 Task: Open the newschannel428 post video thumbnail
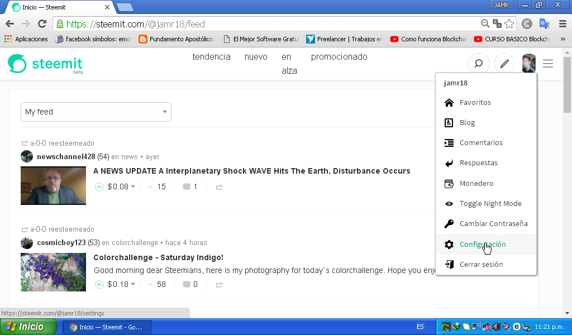(x=53, y=185)
